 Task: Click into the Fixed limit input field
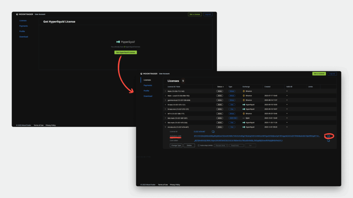point(236,145)
